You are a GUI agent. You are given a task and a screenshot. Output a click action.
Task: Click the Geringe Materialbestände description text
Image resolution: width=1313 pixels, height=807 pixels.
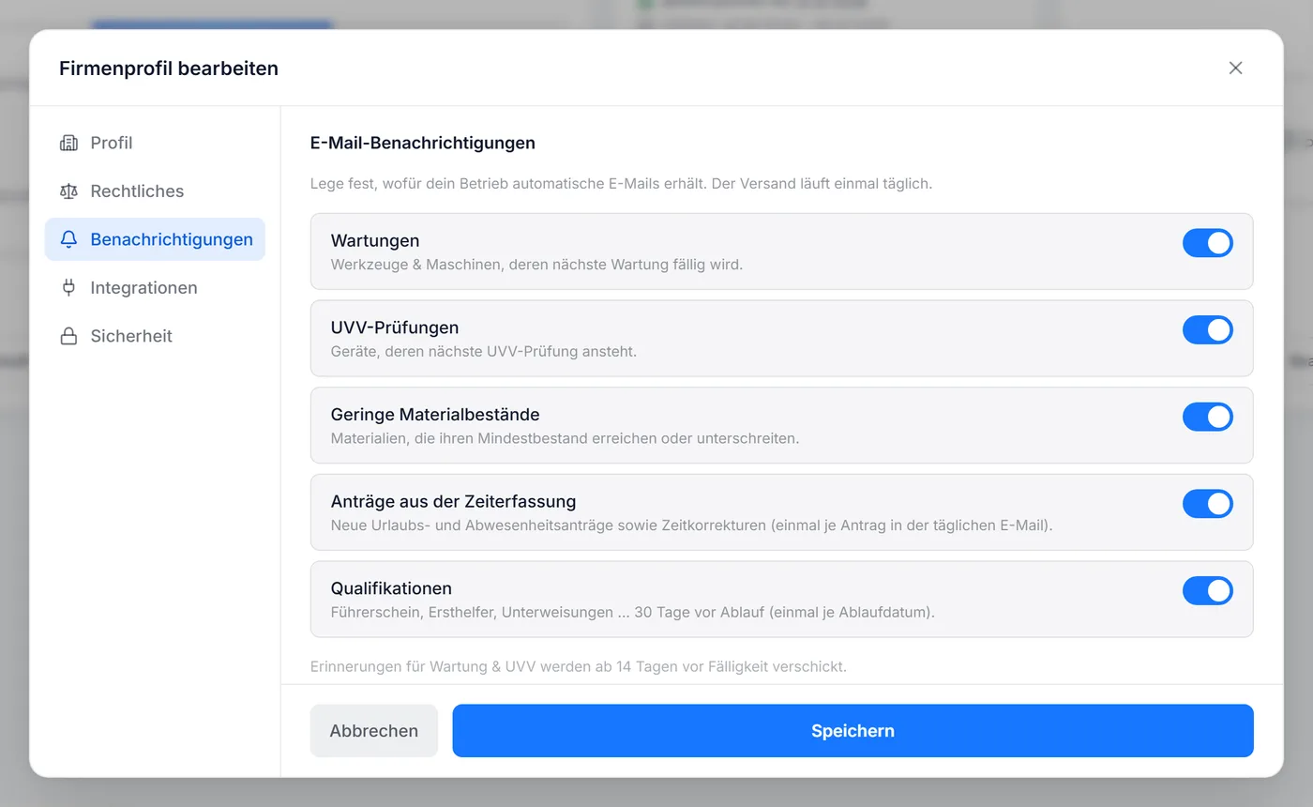566,438
